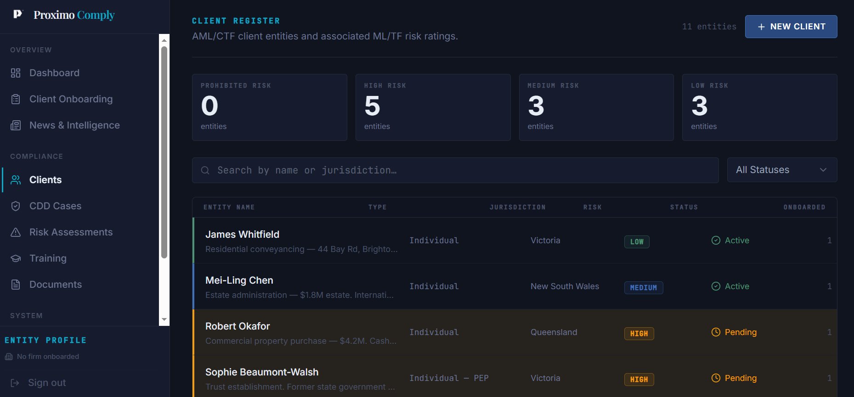
Task: Click 'Individual — PEP' type cell
Action: [449, 378]
